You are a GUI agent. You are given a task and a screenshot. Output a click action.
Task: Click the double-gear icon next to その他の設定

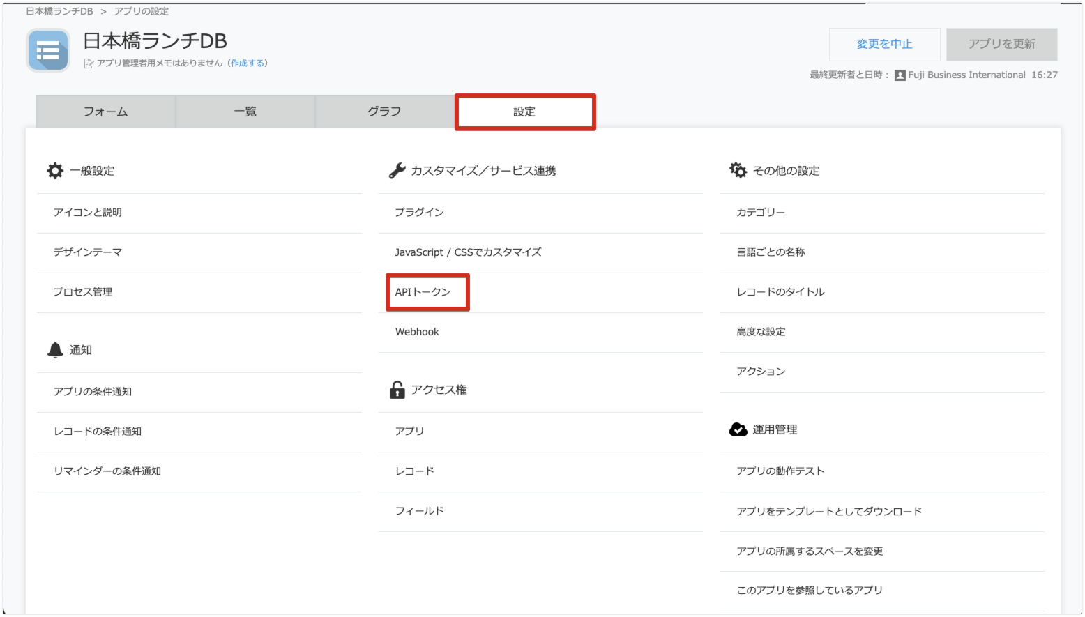738,170
